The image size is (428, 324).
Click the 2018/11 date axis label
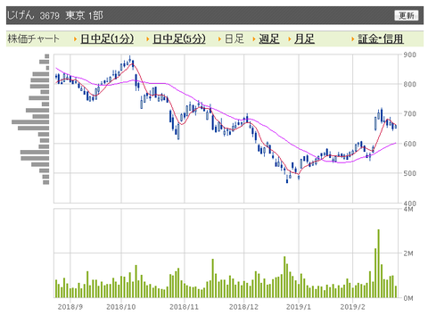184,307
